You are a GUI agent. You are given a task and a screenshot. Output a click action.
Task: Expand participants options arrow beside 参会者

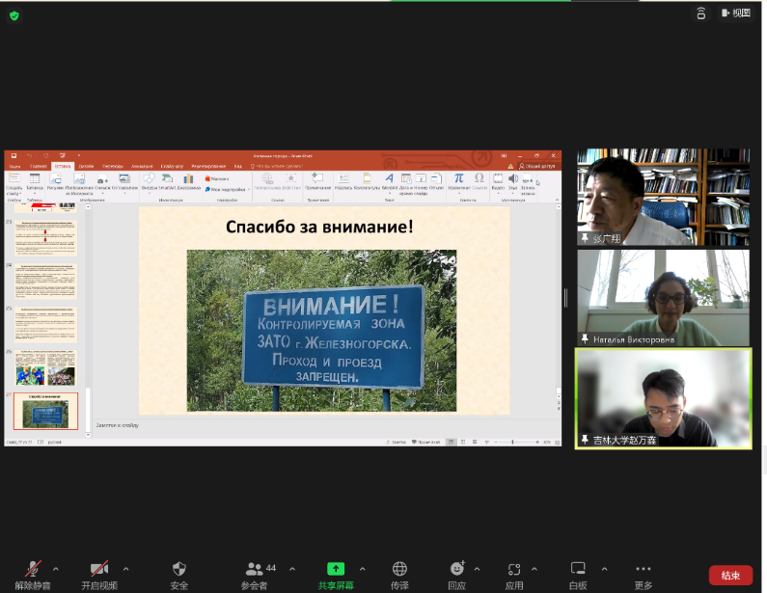292,569
